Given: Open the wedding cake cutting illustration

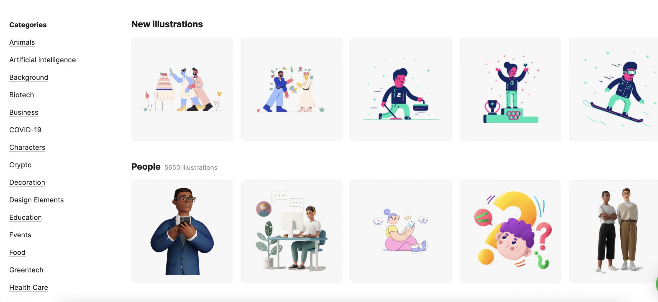Looking at the screenshot, I should (182, 89).
